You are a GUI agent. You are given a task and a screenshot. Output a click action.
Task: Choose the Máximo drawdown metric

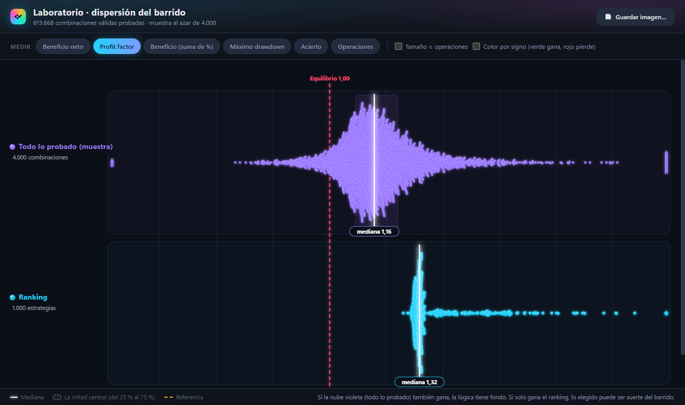(x=257, y=46)
